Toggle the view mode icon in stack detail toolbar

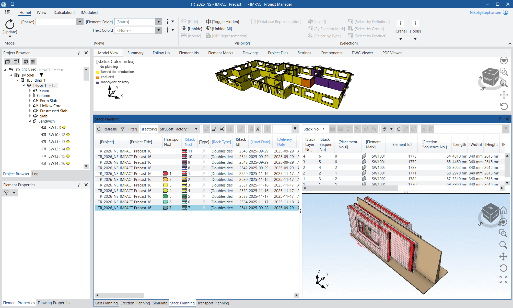[384, 129]
